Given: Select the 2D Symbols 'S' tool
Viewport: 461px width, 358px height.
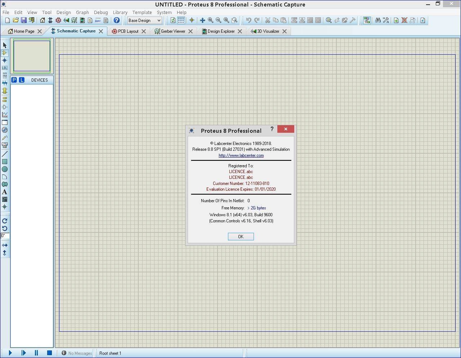Looking at the screenshot, I should pyautogui.click(x=5, y=199).
